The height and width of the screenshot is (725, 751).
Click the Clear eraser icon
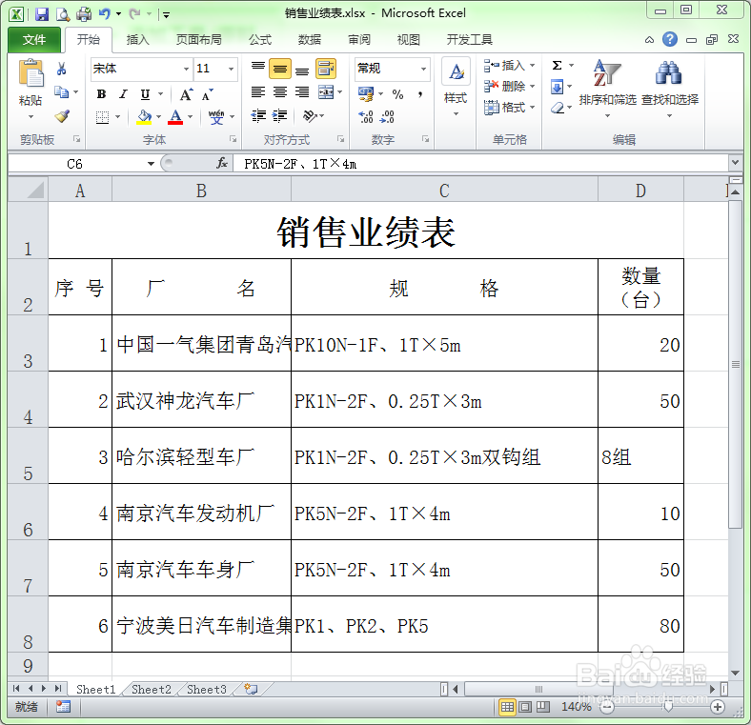coord(557,109)
